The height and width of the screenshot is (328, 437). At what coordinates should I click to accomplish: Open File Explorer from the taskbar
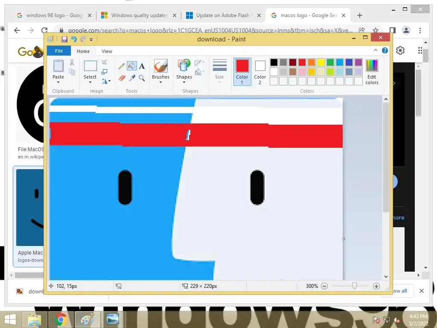click(35, 319)
